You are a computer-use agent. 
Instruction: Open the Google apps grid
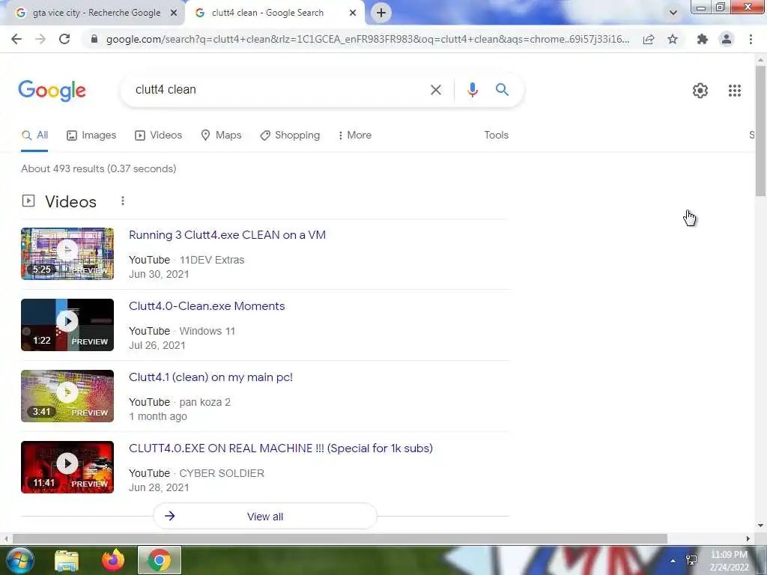tap(734, 91)
